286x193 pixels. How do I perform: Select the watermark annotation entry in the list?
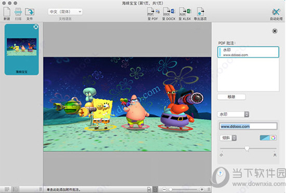(x=248, y=52)
